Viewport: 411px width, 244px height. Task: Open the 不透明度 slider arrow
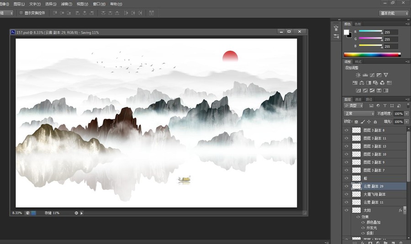click(x=406, y=114)
